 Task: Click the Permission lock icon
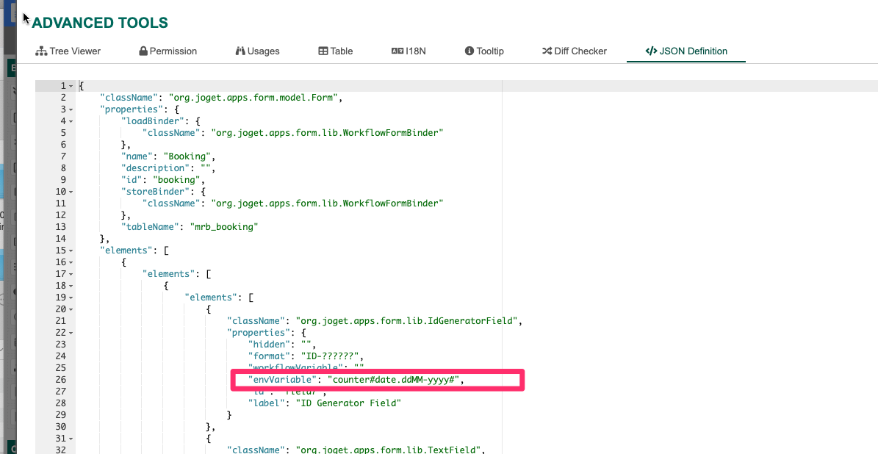point(143,51)
